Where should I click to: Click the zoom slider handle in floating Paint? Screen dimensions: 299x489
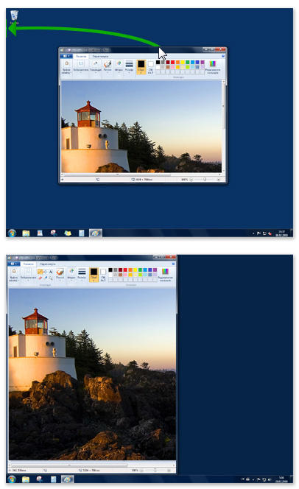pos(205,179)
